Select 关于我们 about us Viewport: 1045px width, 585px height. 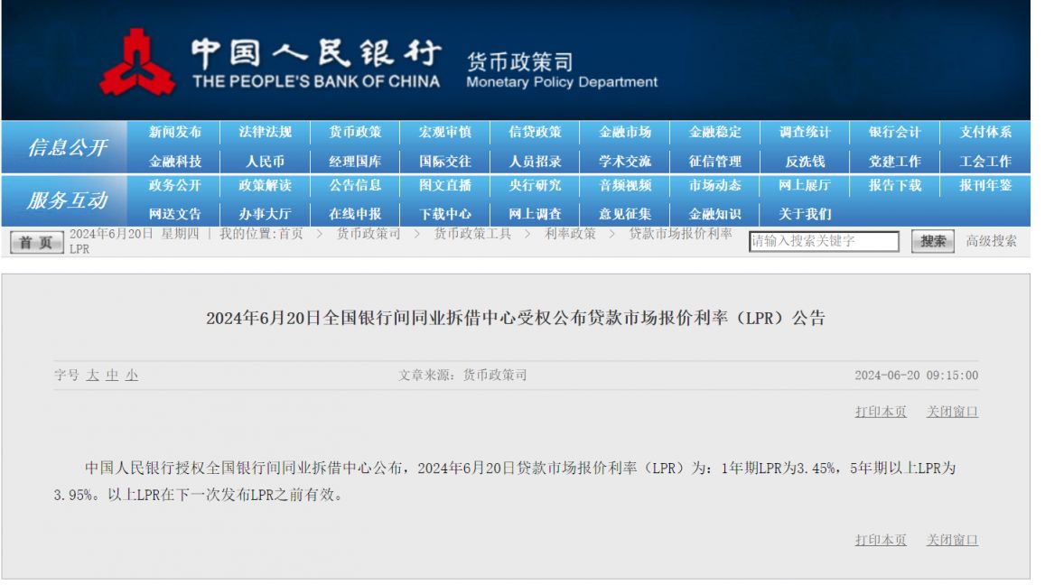click(805, 214)
